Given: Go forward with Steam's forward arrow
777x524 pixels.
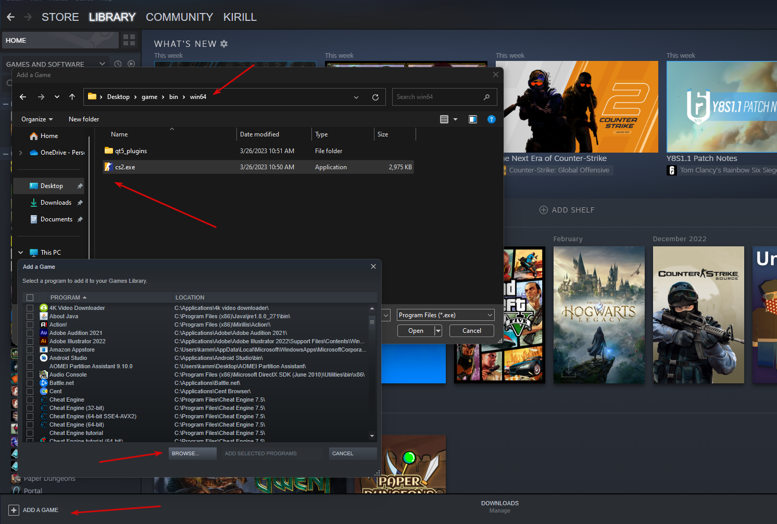Looking at the screenshot, I should point(28,17).
